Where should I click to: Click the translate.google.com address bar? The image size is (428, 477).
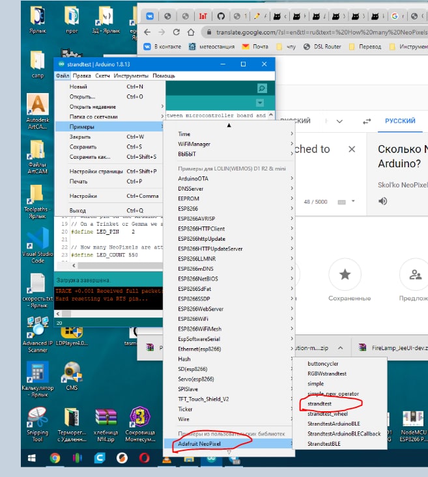315,32
